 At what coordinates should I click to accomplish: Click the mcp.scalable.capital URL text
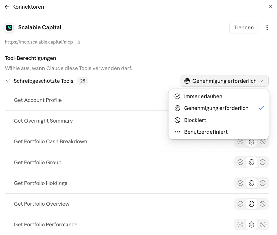(x=39, y=42)
